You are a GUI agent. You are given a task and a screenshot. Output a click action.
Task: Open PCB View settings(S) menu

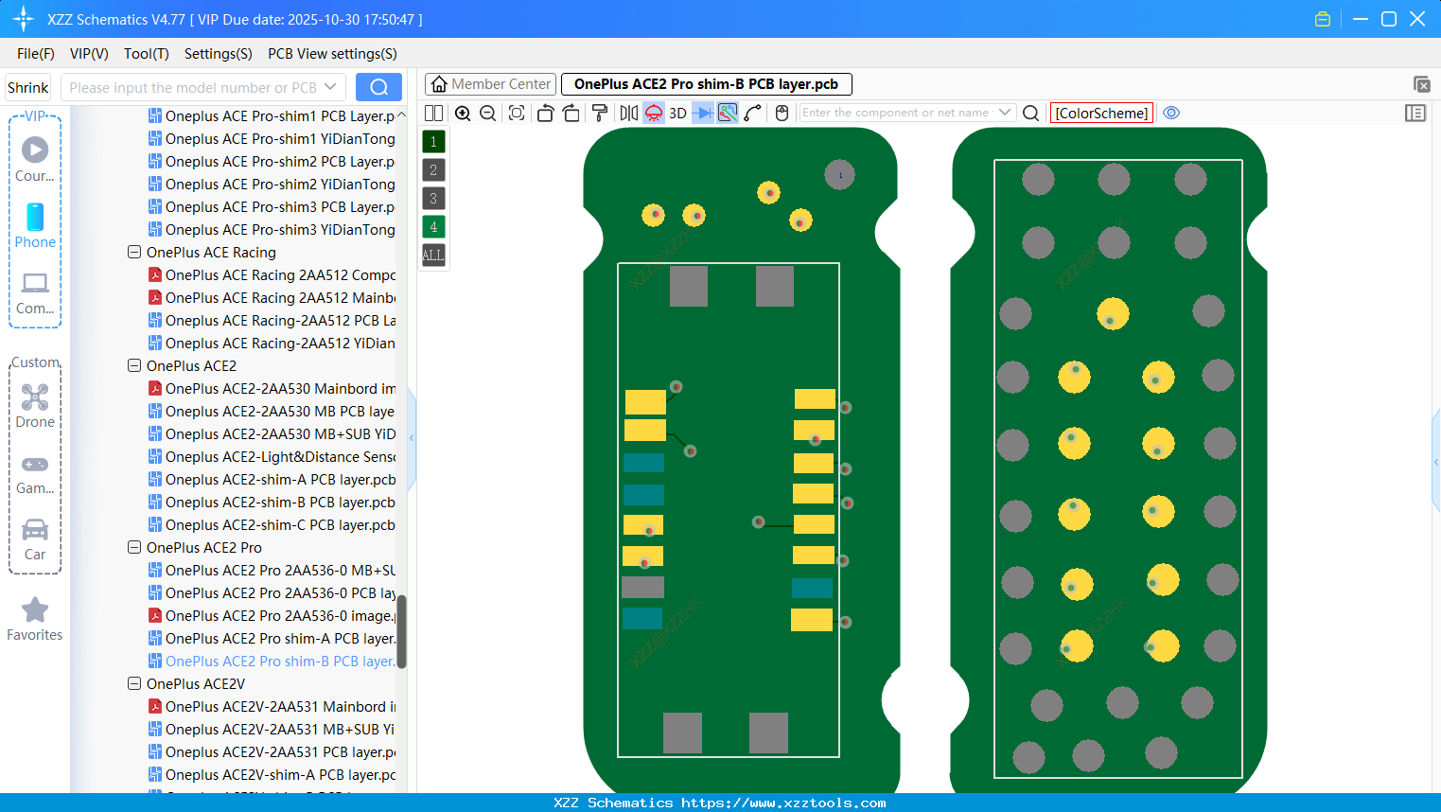point(332,54)
